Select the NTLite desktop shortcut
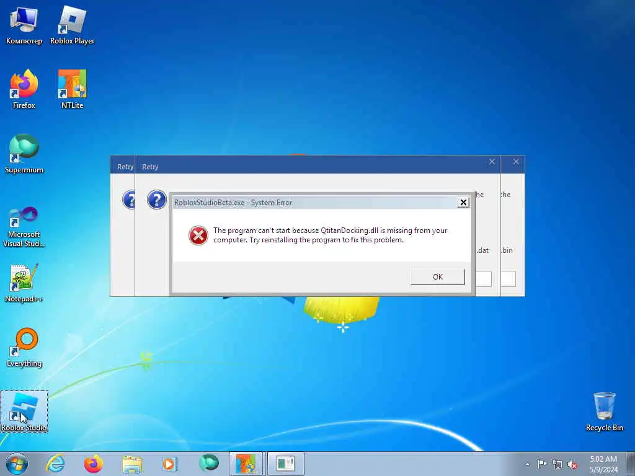This screenshot has width=635, height=476. [x=72, y=90]
